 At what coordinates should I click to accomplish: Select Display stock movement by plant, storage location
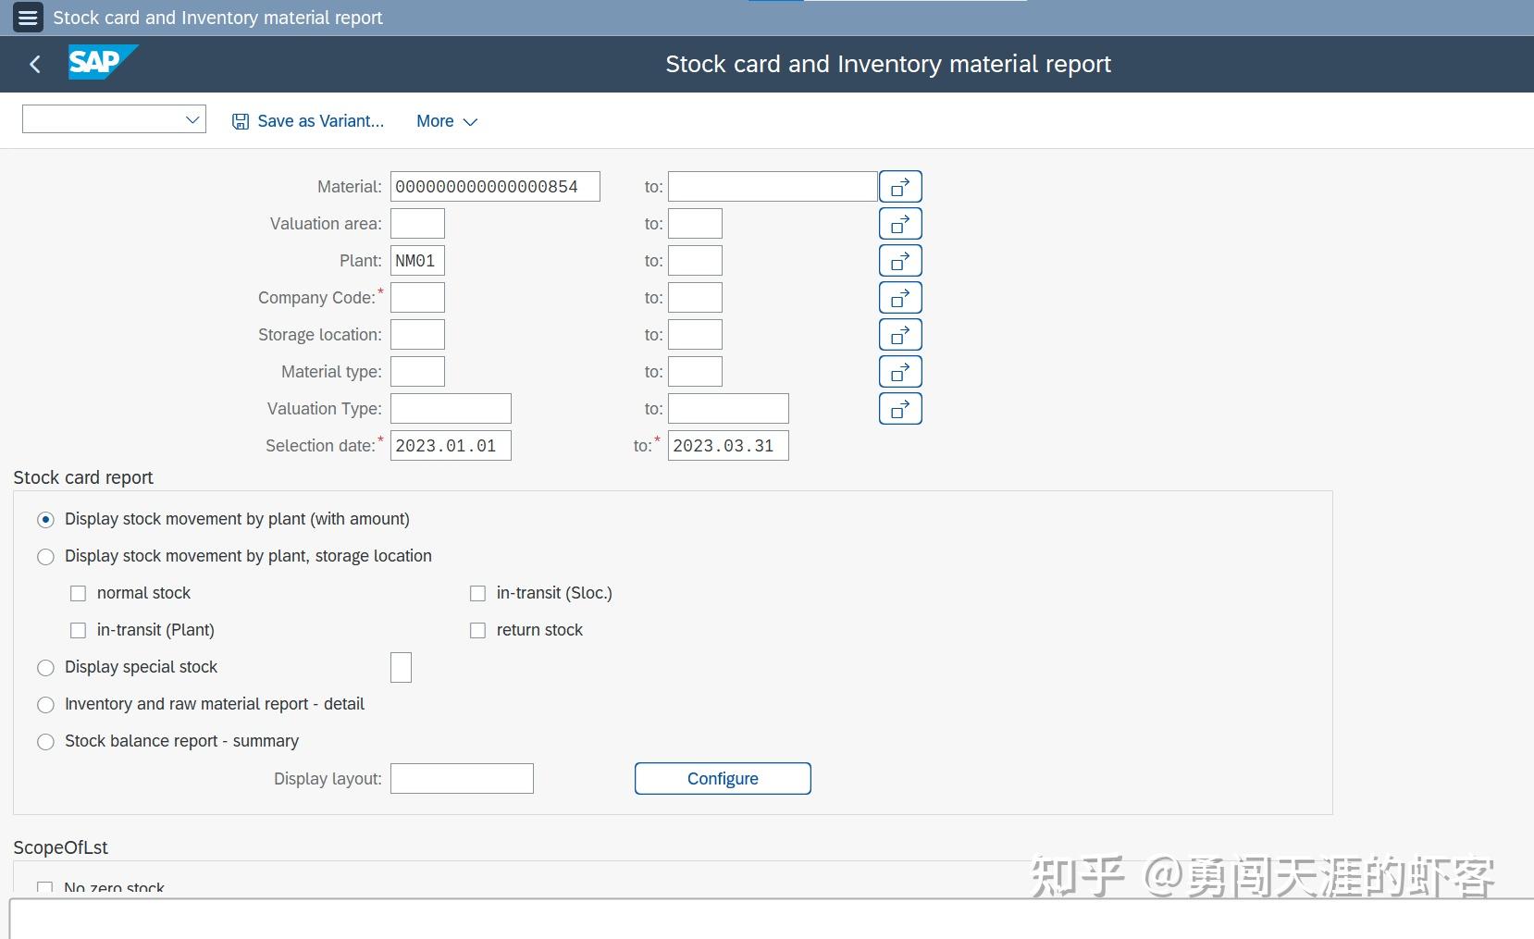click(x=45, y=557)
